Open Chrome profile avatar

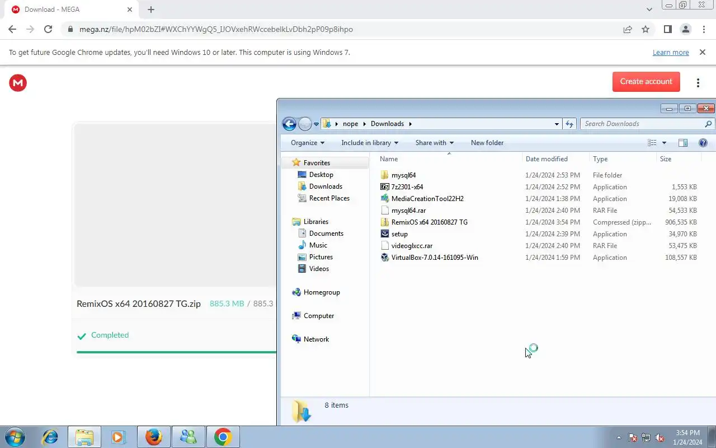click(685, 29)
